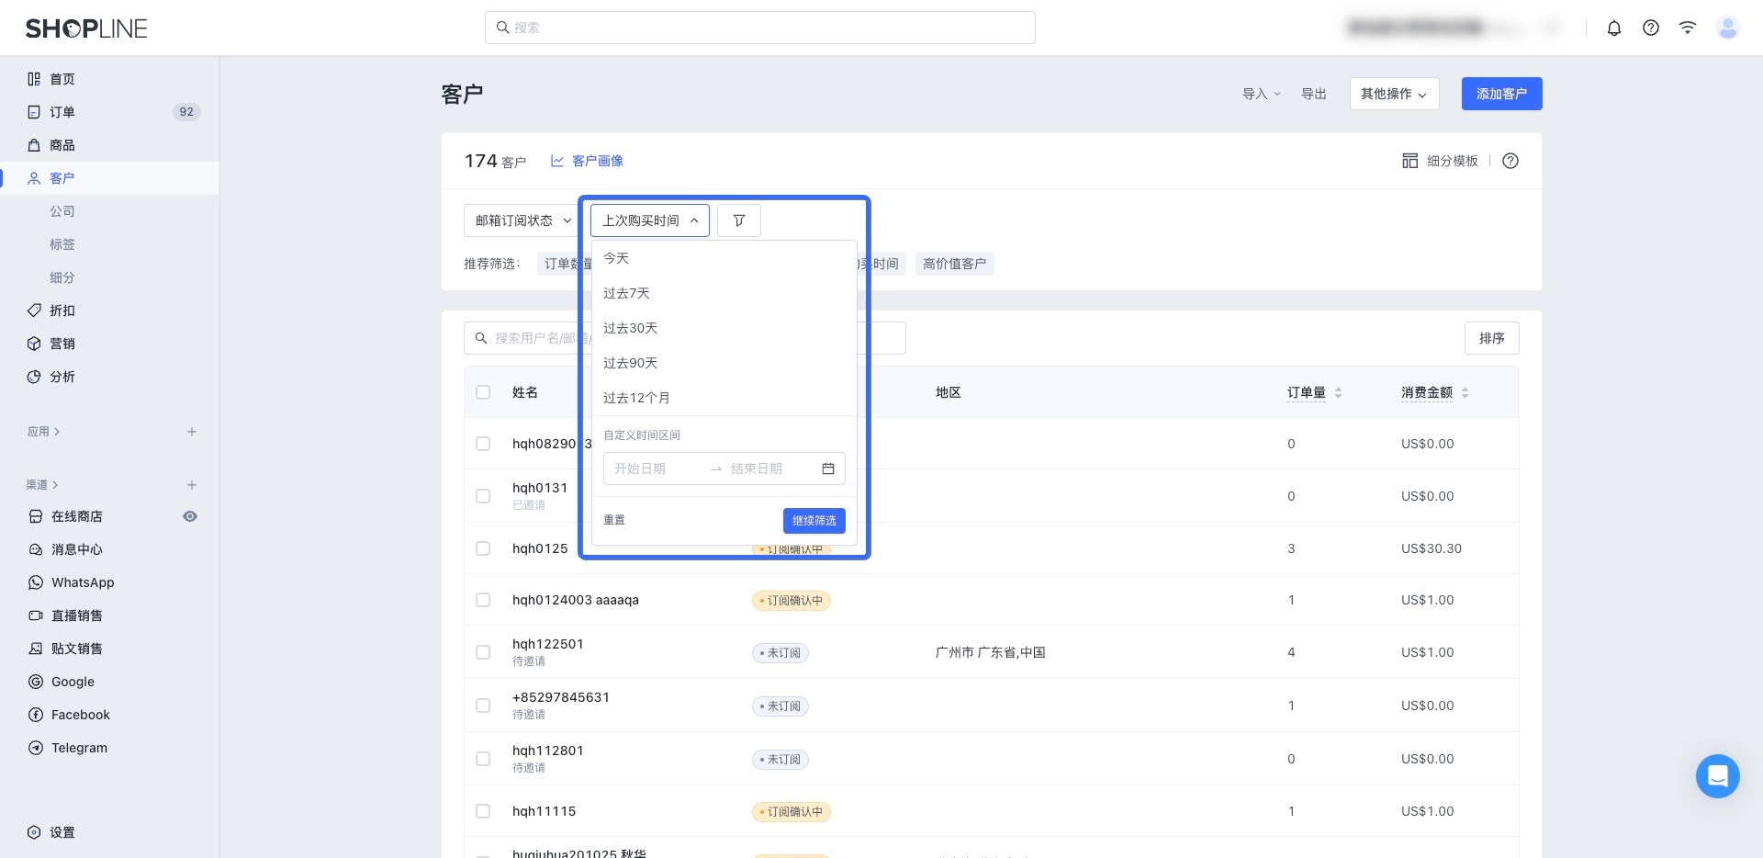Click the notification bell icon
Viewport: 1763px width, 858px height.
(1613, 28)
